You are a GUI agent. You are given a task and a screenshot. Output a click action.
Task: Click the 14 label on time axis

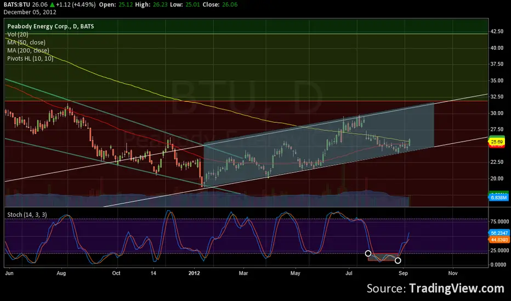point(153,273)
